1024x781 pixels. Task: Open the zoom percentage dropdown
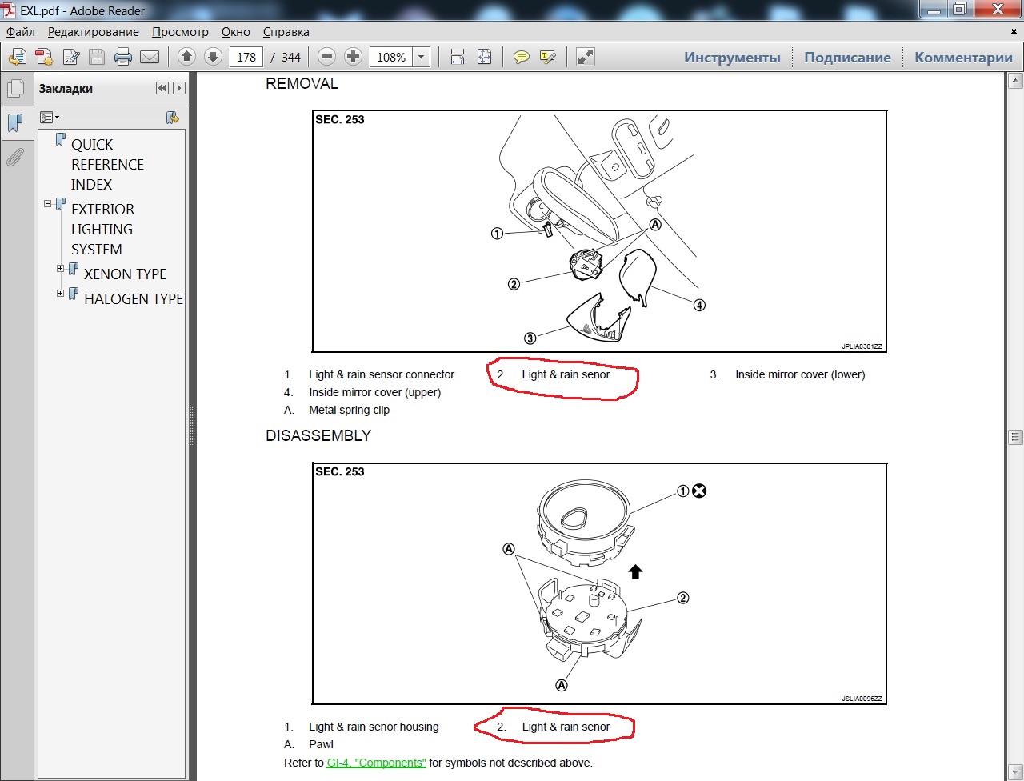[x=422, y=57]
